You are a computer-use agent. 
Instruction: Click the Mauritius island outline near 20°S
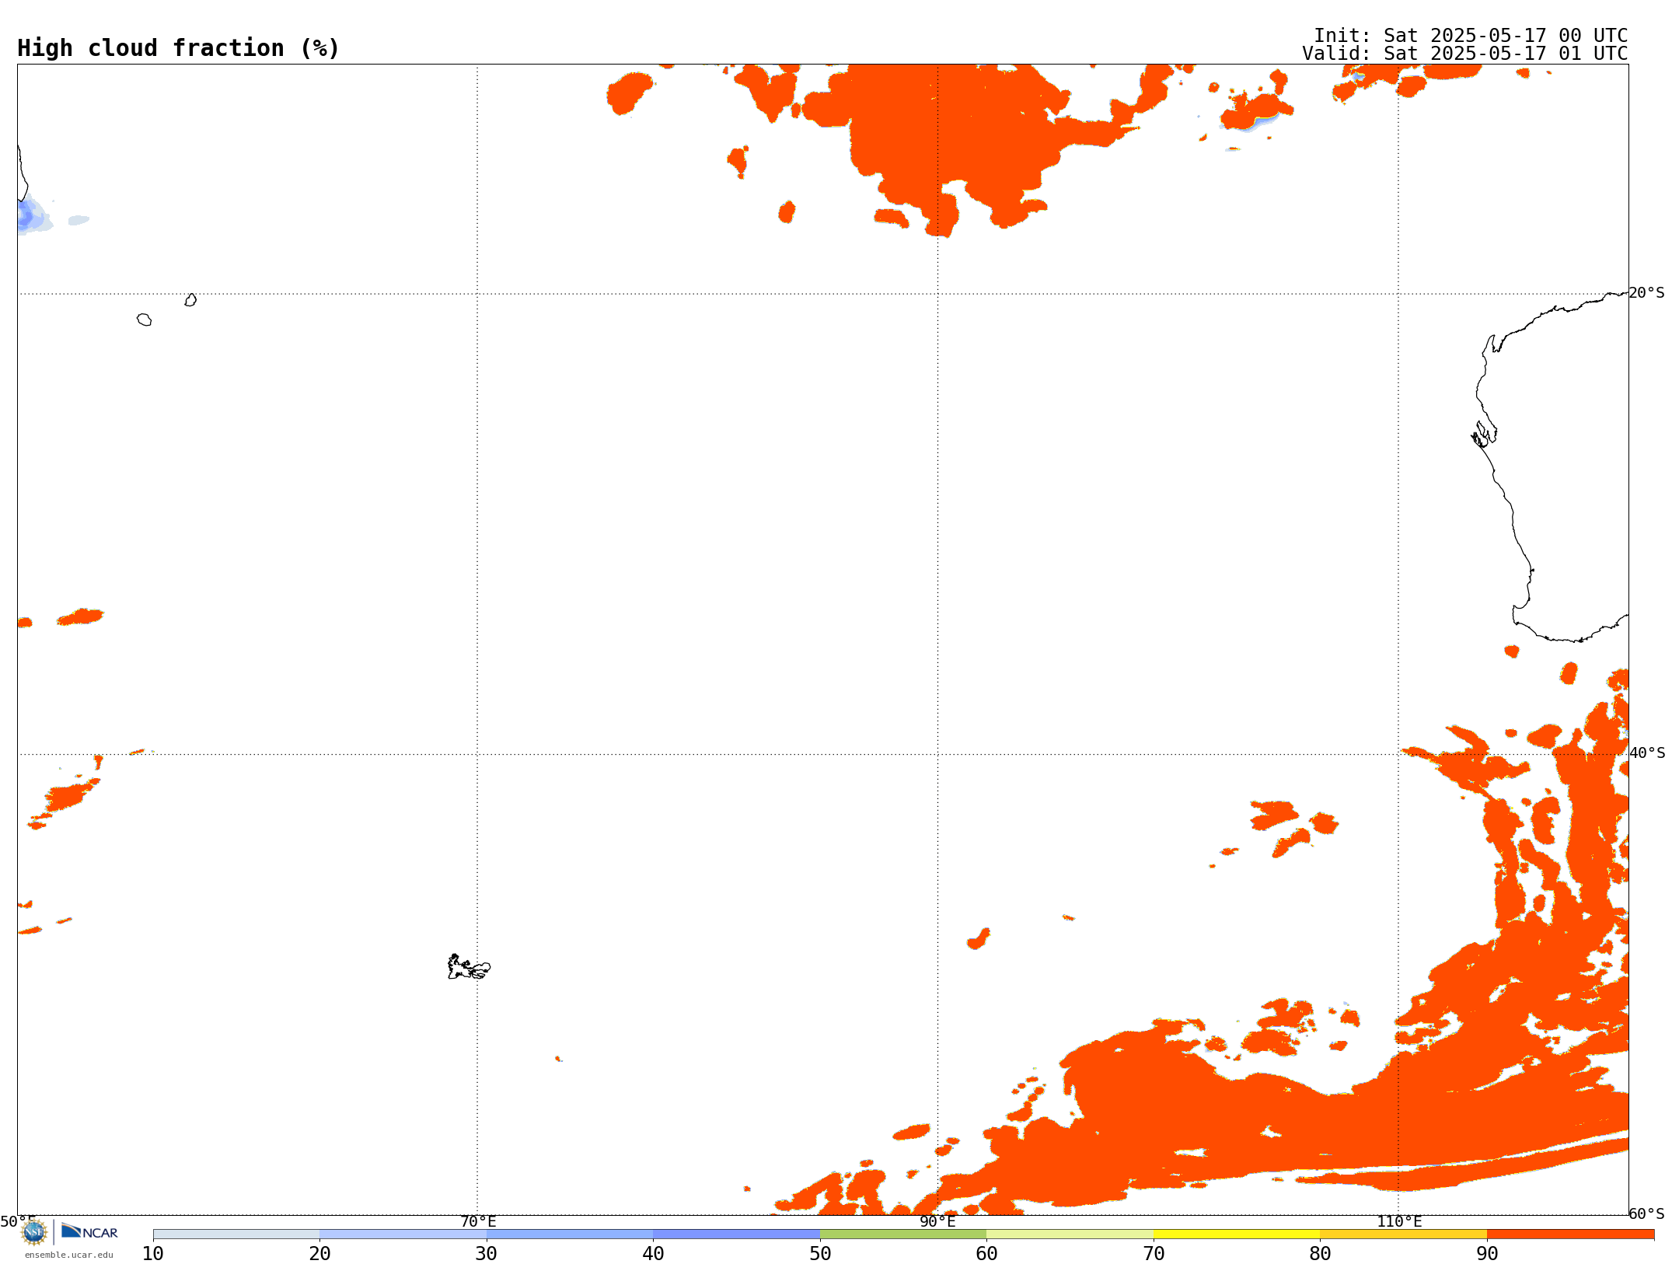tap(190, 300)
